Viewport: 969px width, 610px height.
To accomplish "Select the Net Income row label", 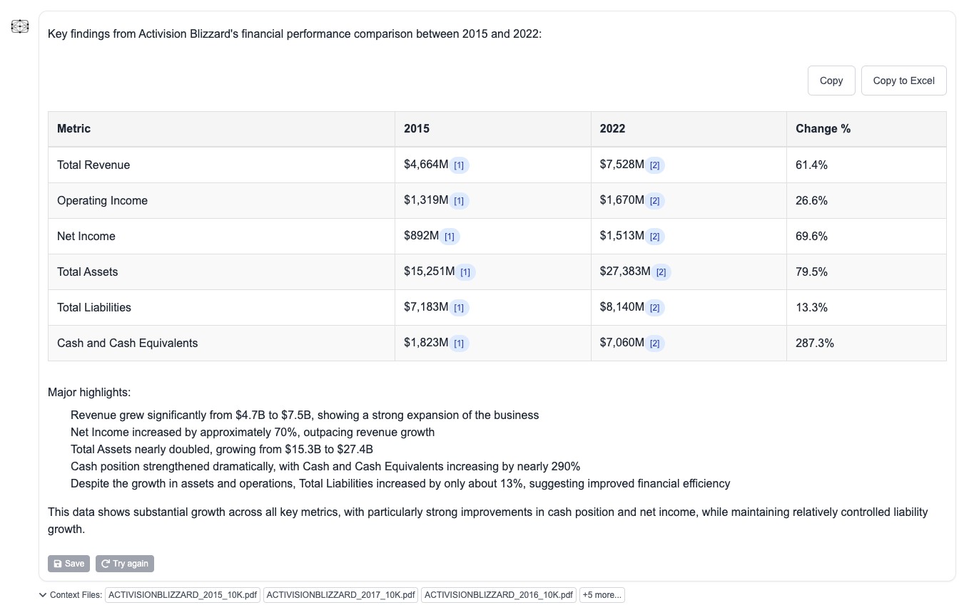I will 86,236.
